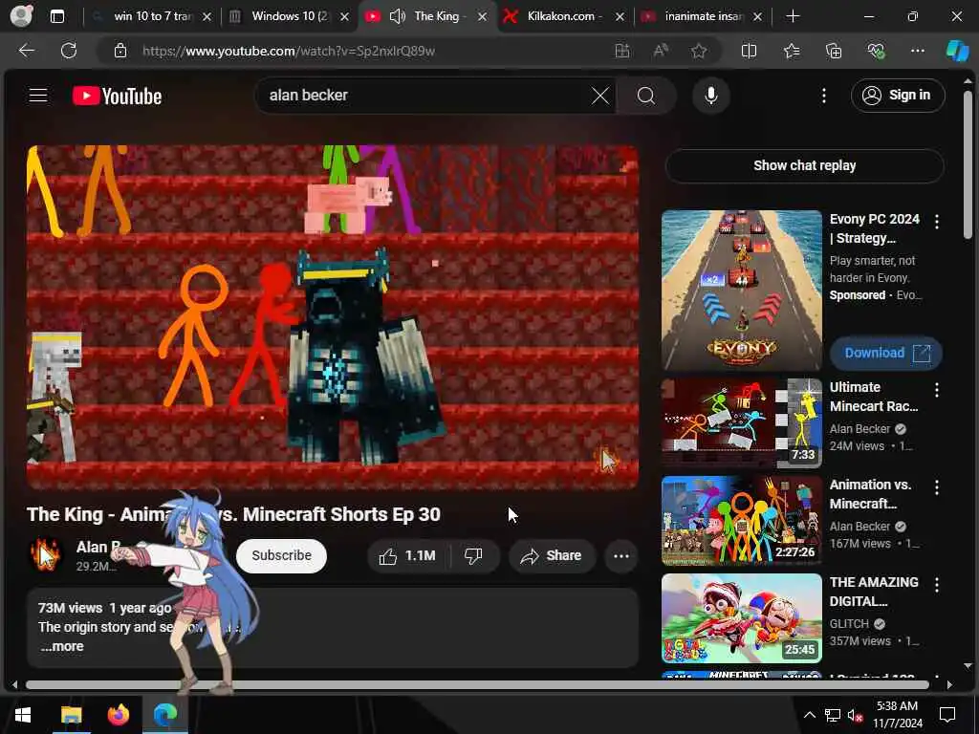Image resolution: width=979 pixels, height=734 pixels.
Task: Open the app available icon in address bar
Action: pos(621,51)
